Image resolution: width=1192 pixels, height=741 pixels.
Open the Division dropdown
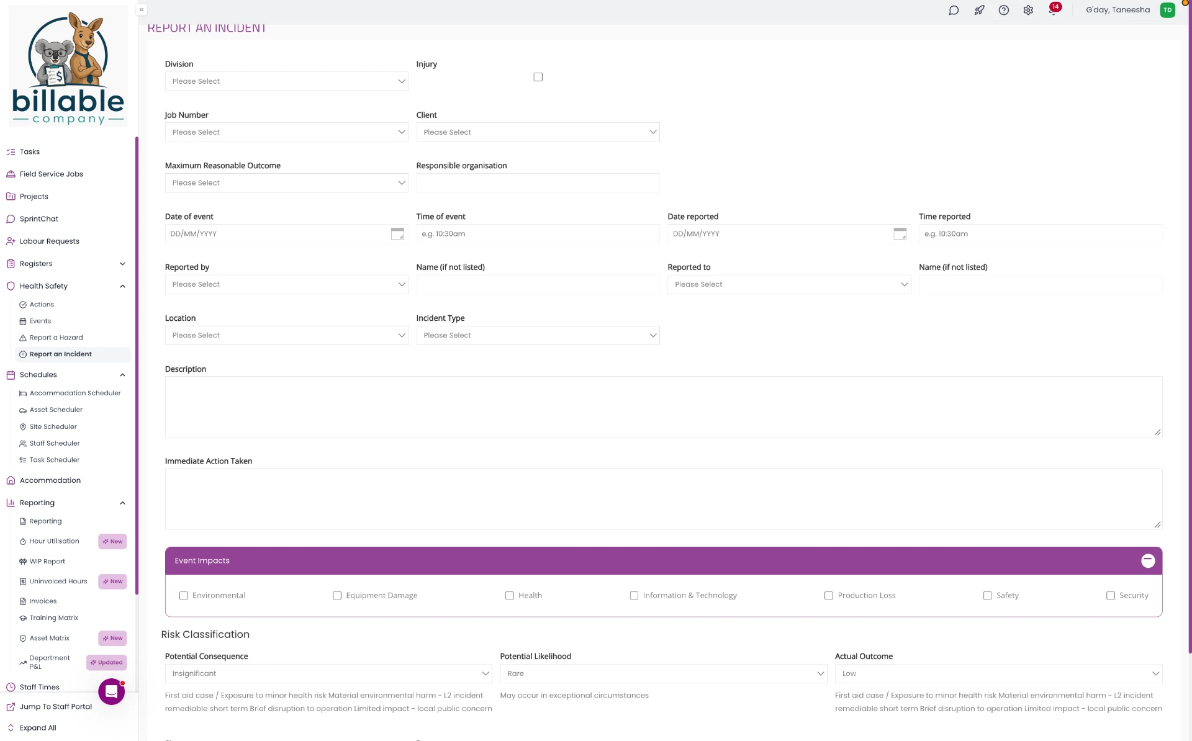point(286,81)
